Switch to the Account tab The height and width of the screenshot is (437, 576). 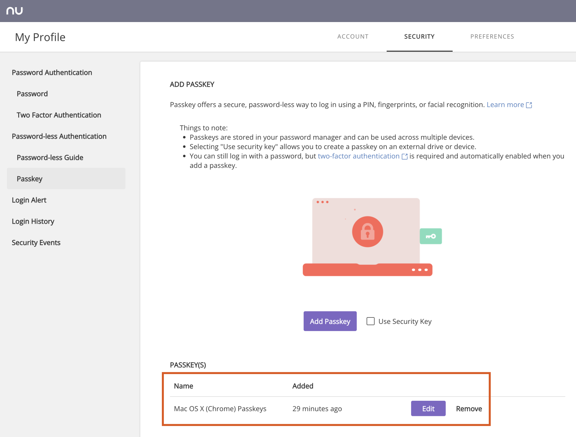tap(353, 37)
